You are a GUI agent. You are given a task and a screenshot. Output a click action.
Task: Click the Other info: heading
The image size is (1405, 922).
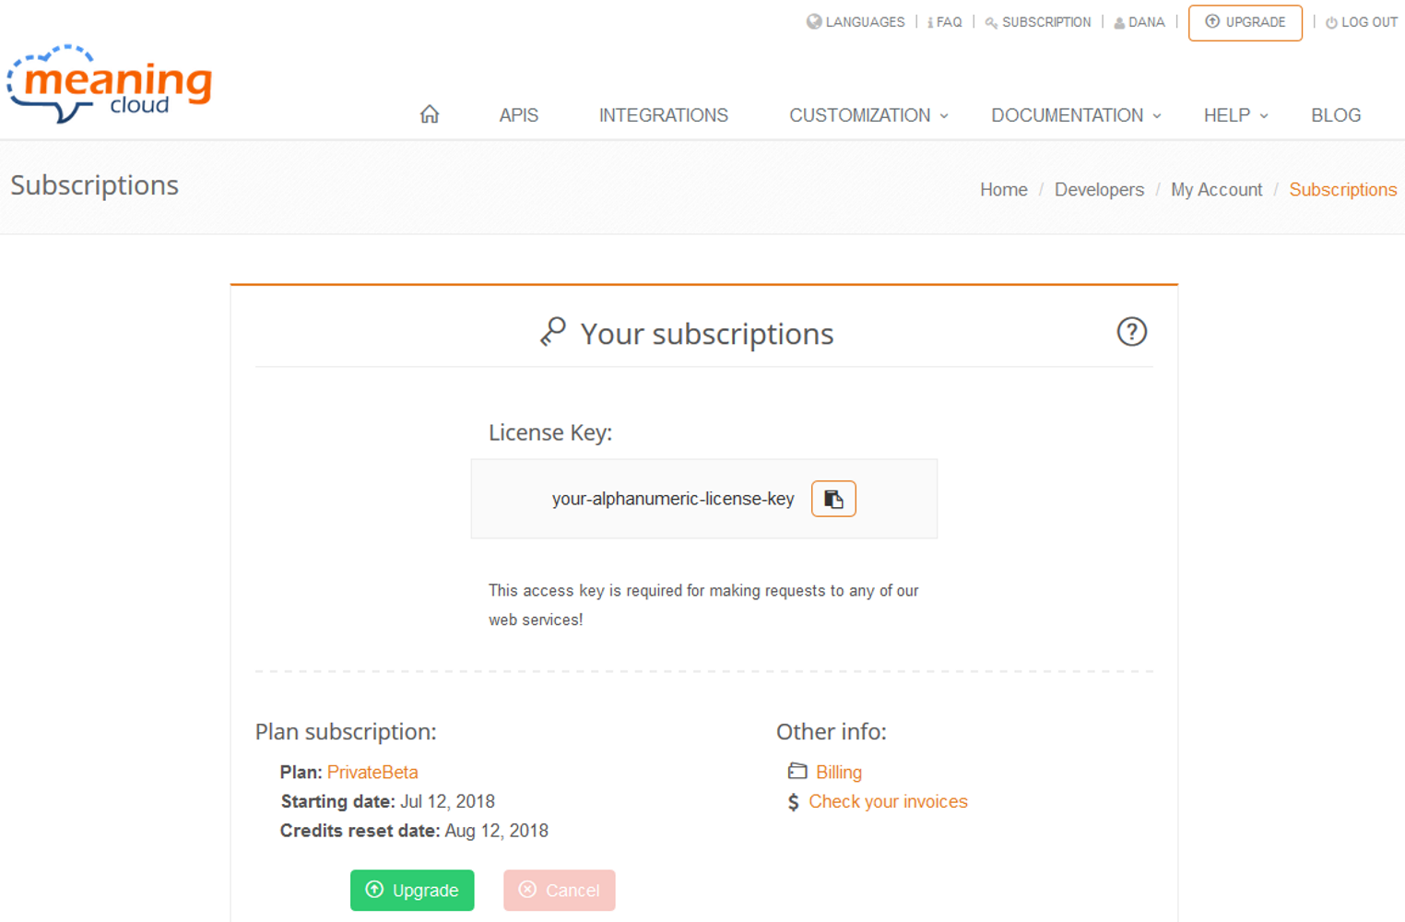point(831,731)
